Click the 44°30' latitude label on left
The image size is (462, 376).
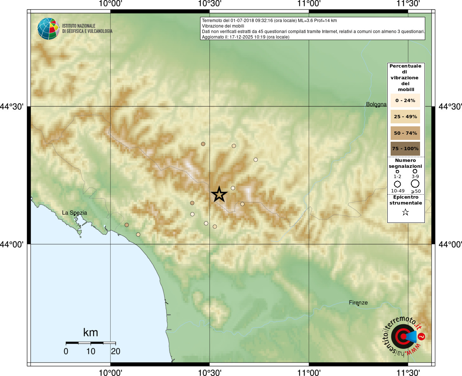(12, 106)
